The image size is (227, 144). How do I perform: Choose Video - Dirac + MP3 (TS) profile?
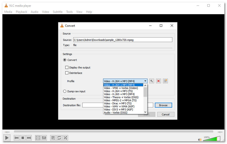coord(123,104)
